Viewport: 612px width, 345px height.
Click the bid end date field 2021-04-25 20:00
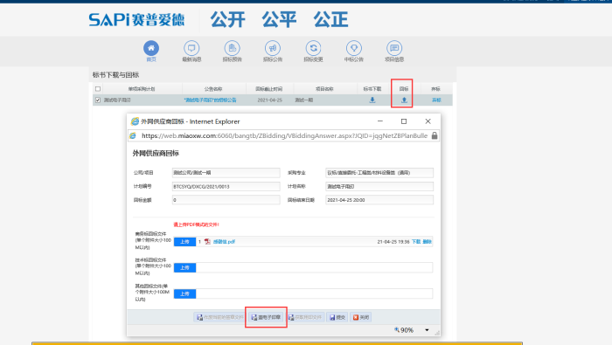pyautogui.click(x=379, y=200)
